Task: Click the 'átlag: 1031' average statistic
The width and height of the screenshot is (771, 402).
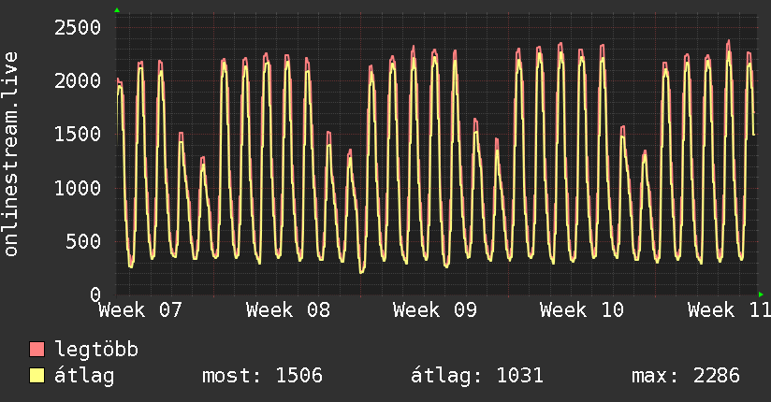Action: [x=477, y=377]
